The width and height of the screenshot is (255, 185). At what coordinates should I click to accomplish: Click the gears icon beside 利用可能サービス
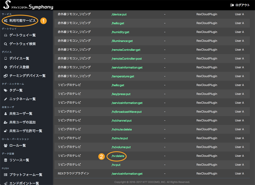click(6, 21)
